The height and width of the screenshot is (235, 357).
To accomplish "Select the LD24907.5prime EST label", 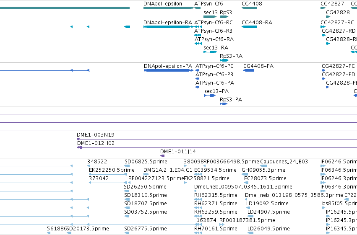I will tap(268, 212).
